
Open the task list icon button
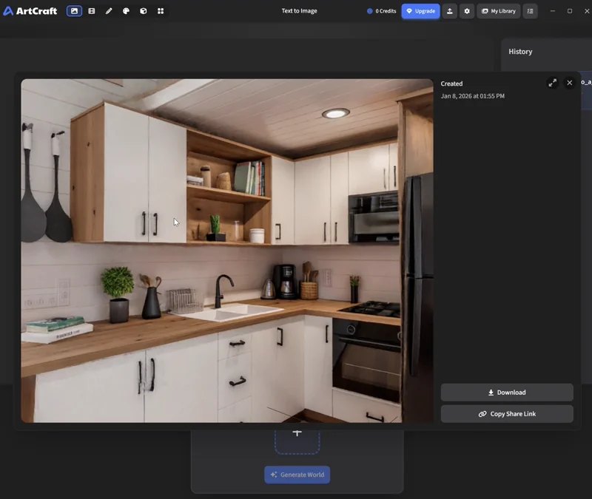530,11
